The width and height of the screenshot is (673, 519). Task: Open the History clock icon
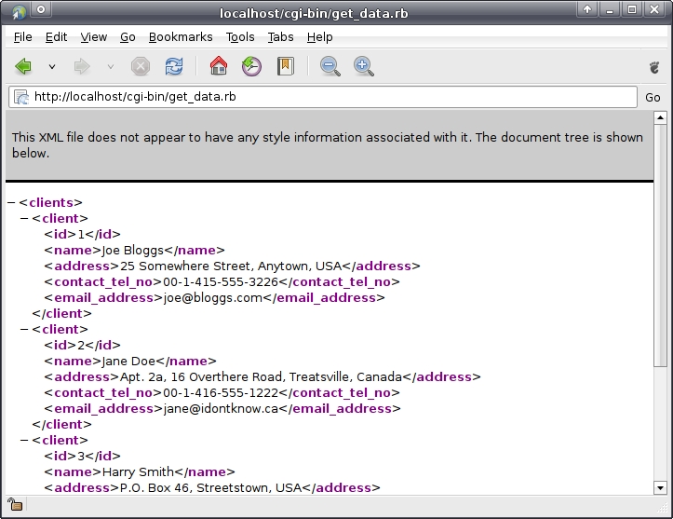(x=251, y=66)
